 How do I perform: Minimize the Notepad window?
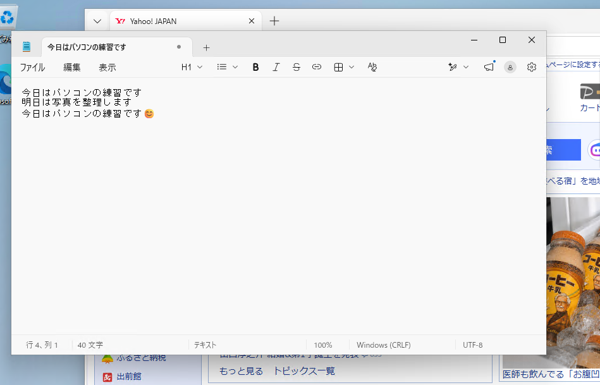(x=474, y=40)
